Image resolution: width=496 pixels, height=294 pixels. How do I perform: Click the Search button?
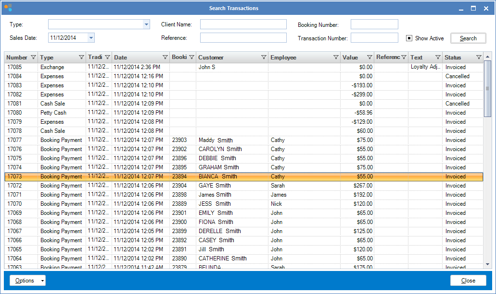468,38
